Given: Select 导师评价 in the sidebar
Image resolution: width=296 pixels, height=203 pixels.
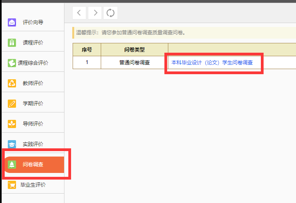Looking at the screenshot, I should click(33, 124).
